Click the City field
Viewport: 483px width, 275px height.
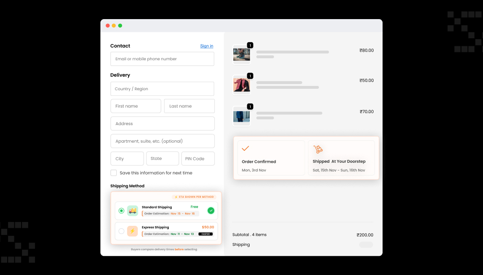click(127, 159)
